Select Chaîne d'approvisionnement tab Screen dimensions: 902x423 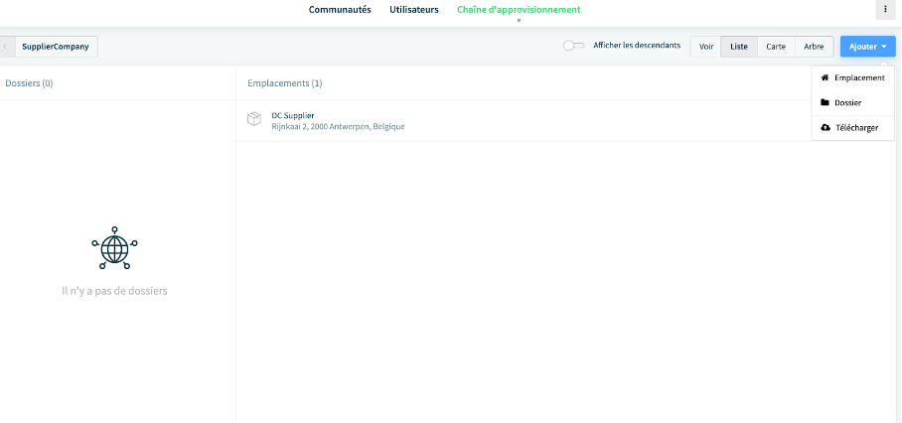click(519, 10)
